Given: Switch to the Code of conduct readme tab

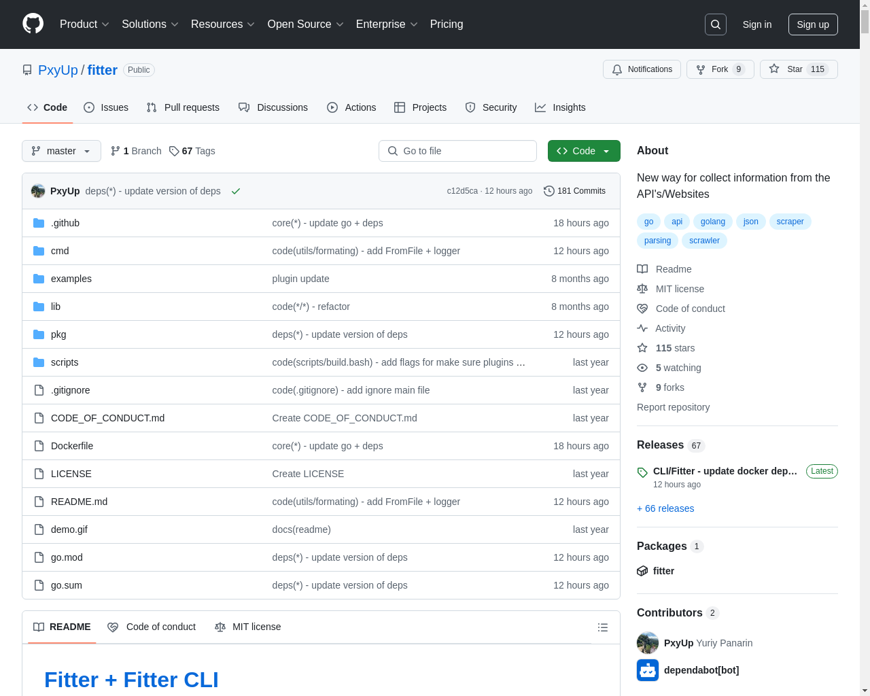Looking at the screenshot, I should point(152,627).
